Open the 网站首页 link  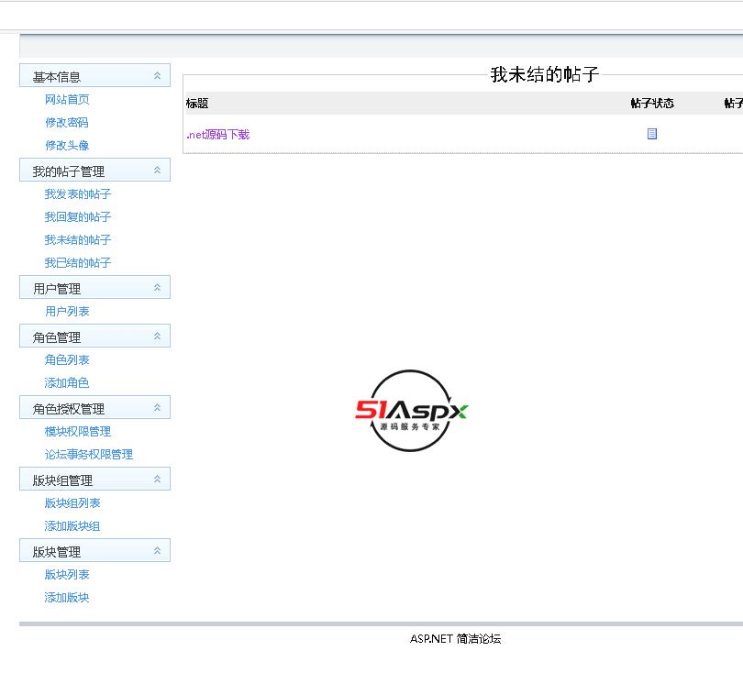click(67, 99)
